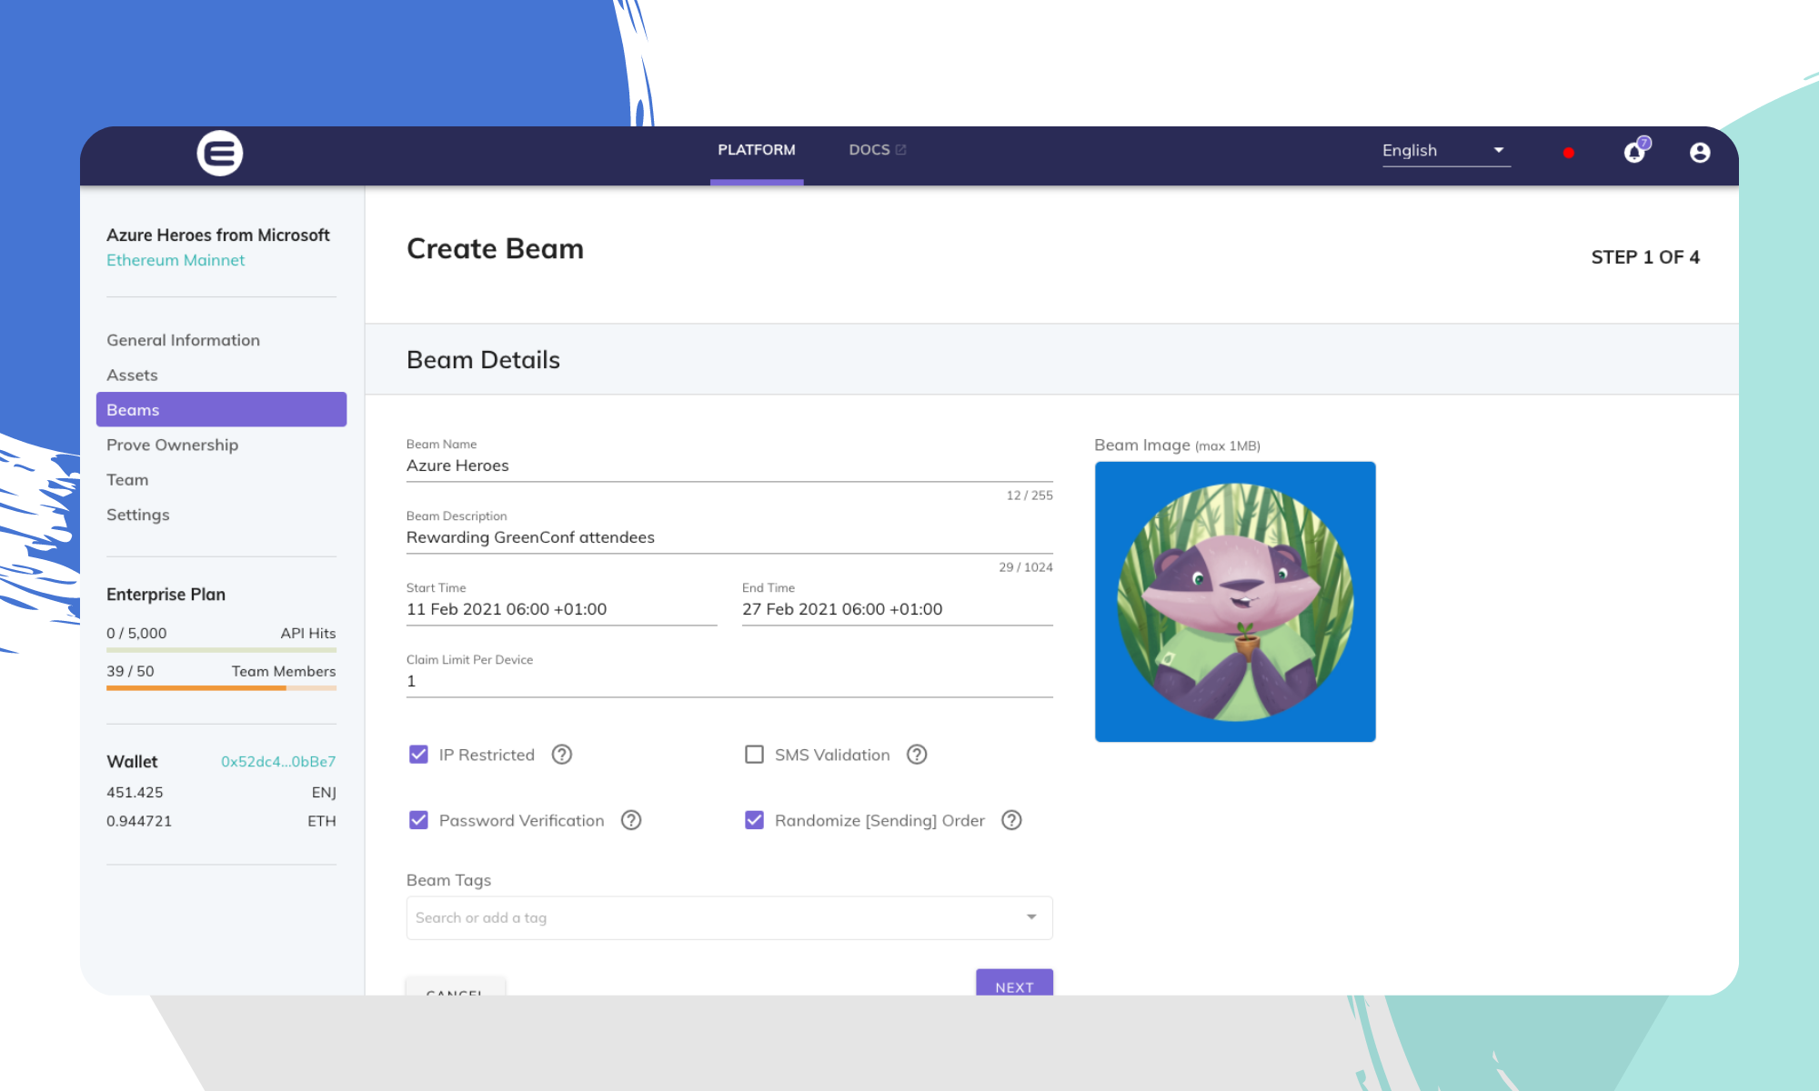1819x1091 pixels.
Task: Click the 451.425 ENJ balance
Action: click(221, 793)
